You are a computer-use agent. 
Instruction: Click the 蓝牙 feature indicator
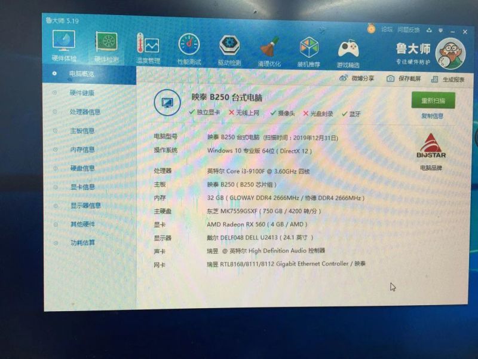(351, 114)
